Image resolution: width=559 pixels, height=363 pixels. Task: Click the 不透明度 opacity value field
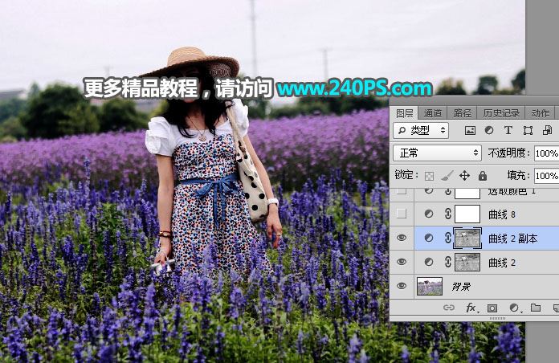tap(546, 153)
